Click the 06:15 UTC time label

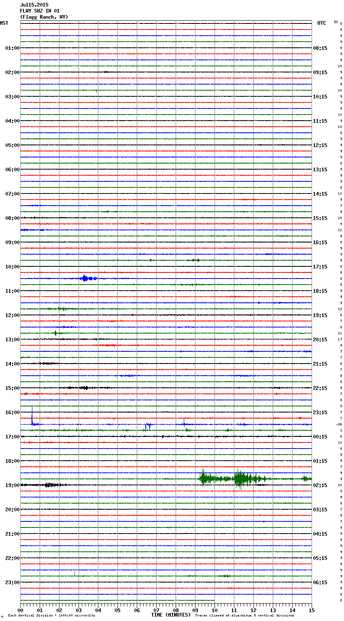pyautogui.click(x=320, y=583)
